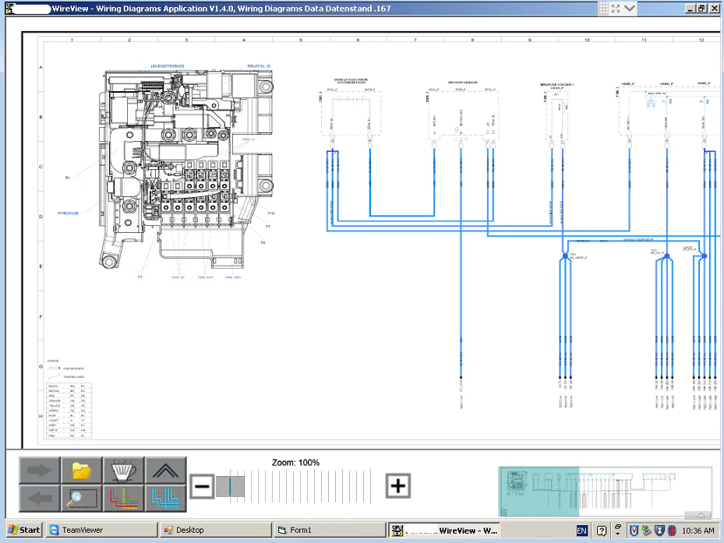Switch to Desktop taskbar item

(214, 531)
